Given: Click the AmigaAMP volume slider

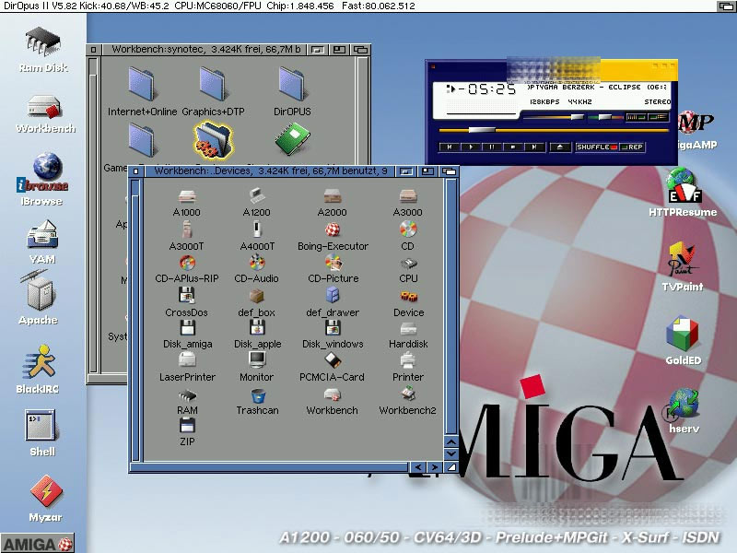Looking at the screenshot, I should tap(554, 117).
